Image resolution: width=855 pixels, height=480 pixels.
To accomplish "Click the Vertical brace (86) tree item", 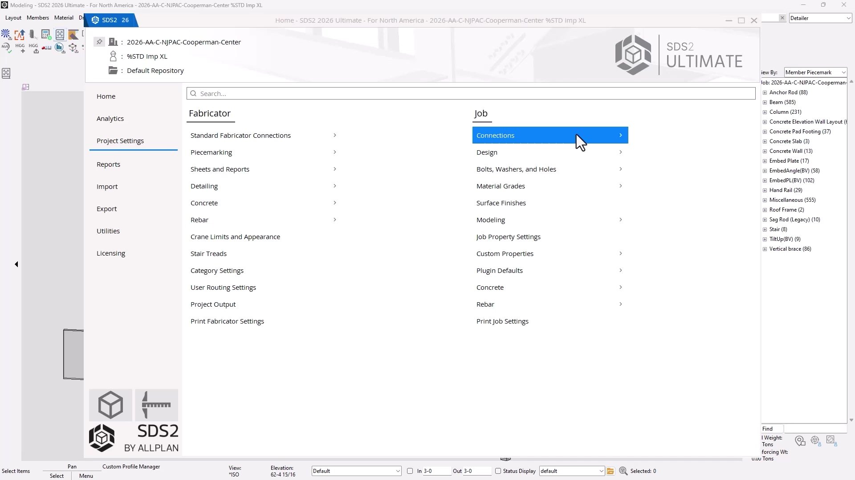I will (790, 249).
